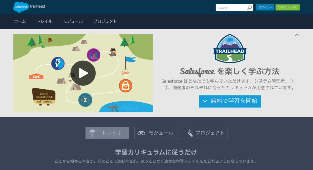Click the Learn Salesforce wooden sign
The image size is (313, 170).
[44, 97]
